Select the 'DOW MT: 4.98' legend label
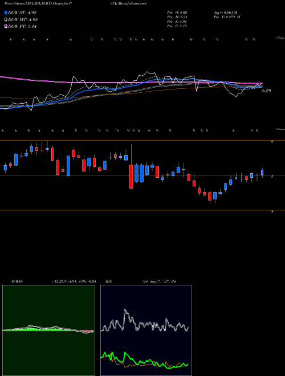Image resolution: width=285 pixels, height=376 pixels. tap(23, 20)
